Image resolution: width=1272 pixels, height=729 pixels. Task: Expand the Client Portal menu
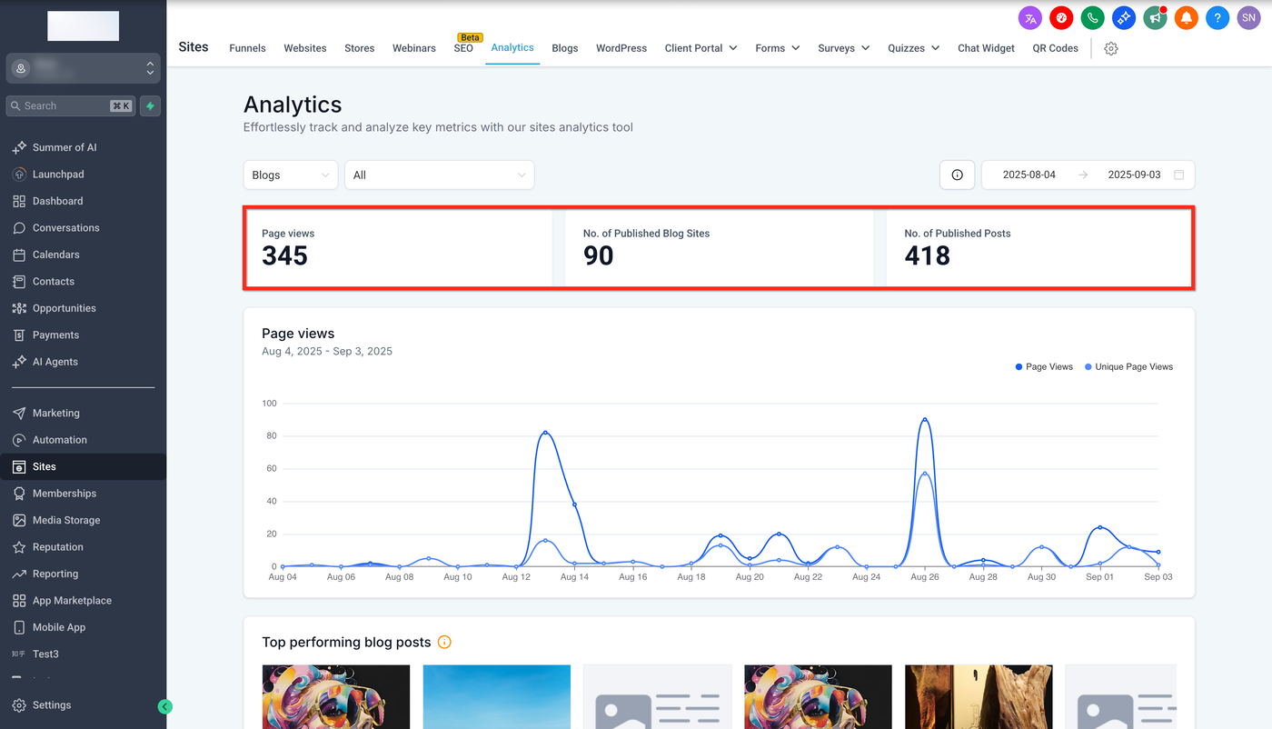tap(701, 48)
